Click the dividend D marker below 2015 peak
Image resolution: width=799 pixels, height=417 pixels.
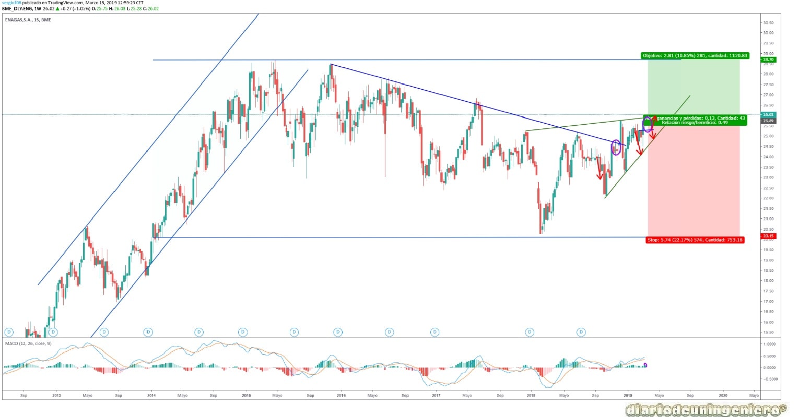coord(243,331)
